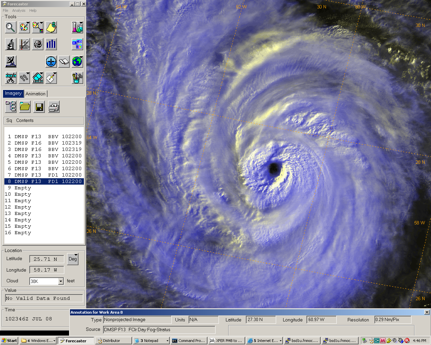Open the globe map tool
431x345 pixels.
click(x=77, y=62)
